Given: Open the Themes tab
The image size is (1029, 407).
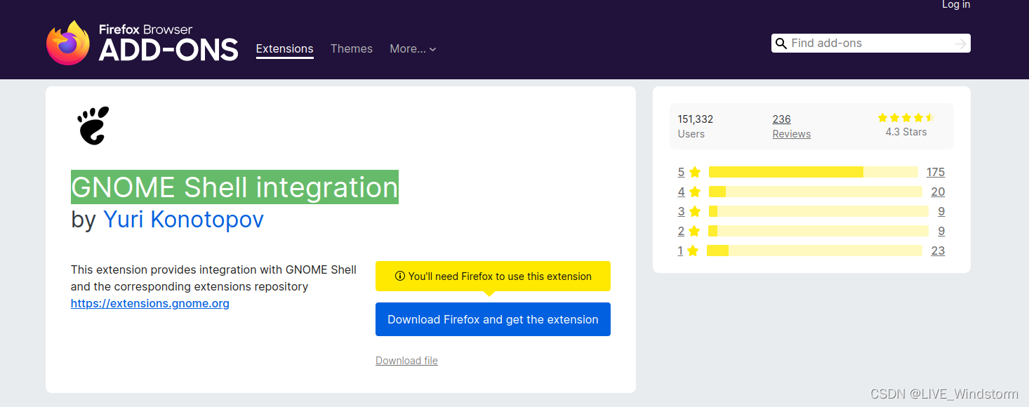Looking at the screenshot, I should 352,48.
